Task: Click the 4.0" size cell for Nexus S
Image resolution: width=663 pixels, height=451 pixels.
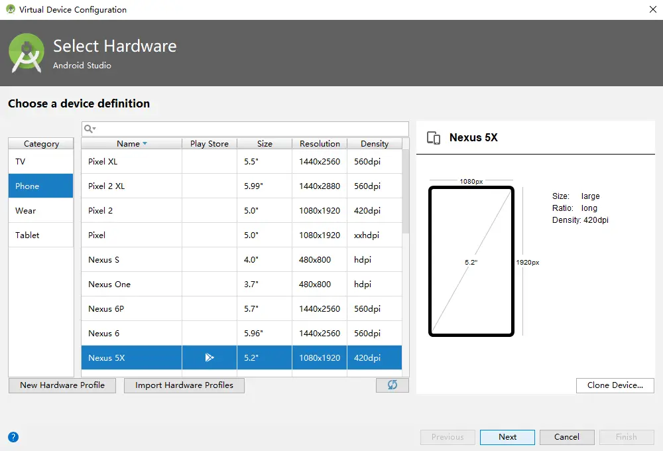Action: 265,260
